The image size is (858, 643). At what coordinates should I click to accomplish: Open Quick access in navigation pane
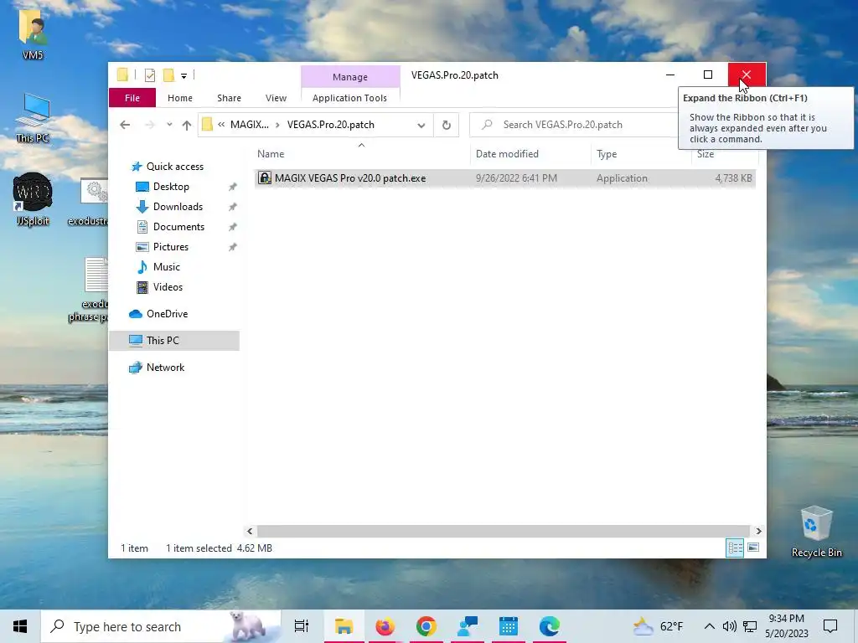point(174,167)
